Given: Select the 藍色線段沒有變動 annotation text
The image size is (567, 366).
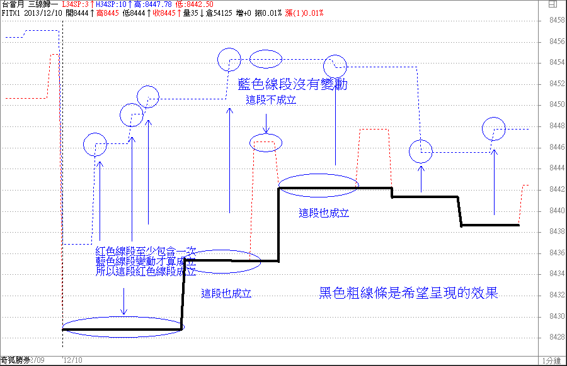Looking at the screenshot, I should pos(292,85).
